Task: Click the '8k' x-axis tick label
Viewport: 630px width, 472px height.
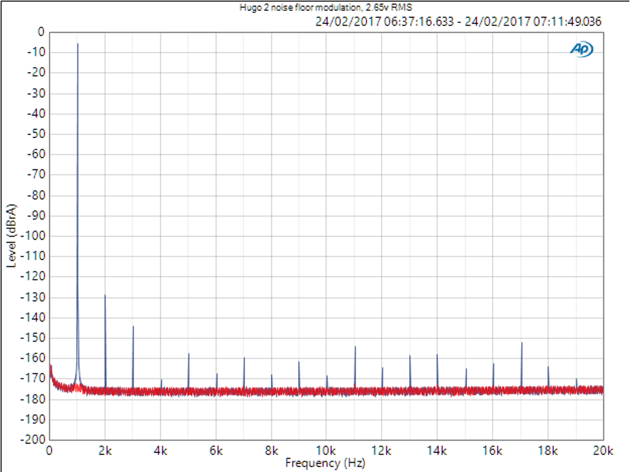Action: [271, 451]
